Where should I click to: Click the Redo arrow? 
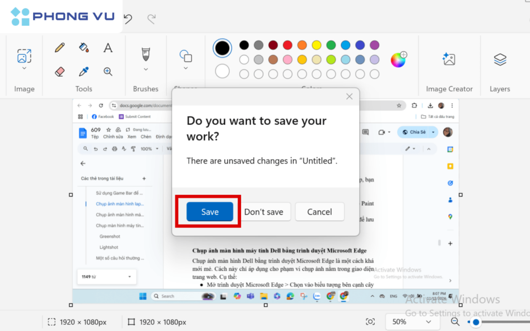pyautogui.click(x=151, y=19)
